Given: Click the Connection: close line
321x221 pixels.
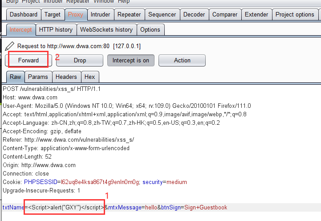Looking at the screenshot, I should click(x=26, y=174).
